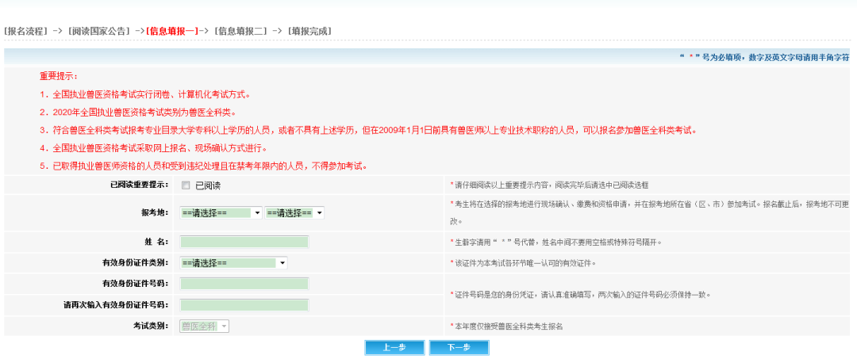Open the city dropdown for 报考地
The width and height of the screenshot is (857, 359).
[x=294, y=212]
